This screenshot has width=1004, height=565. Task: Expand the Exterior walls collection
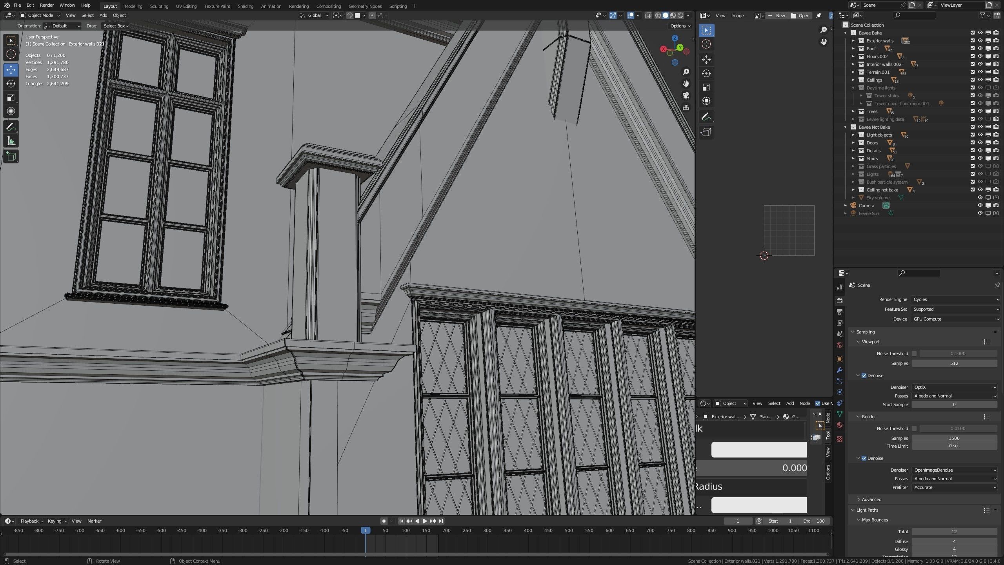pos(853,41)
